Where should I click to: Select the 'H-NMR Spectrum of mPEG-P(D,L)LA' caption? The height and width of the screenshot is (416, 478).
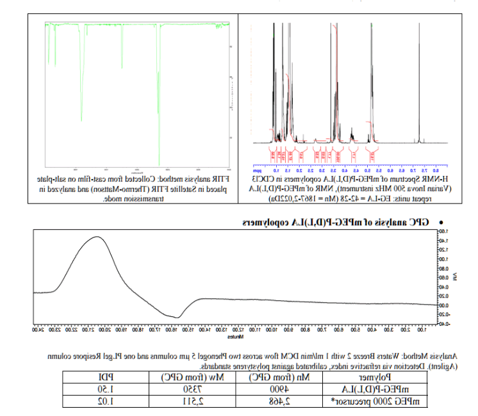pos(350,189)
